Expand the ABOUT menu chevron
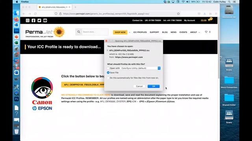 coord(199,32)
